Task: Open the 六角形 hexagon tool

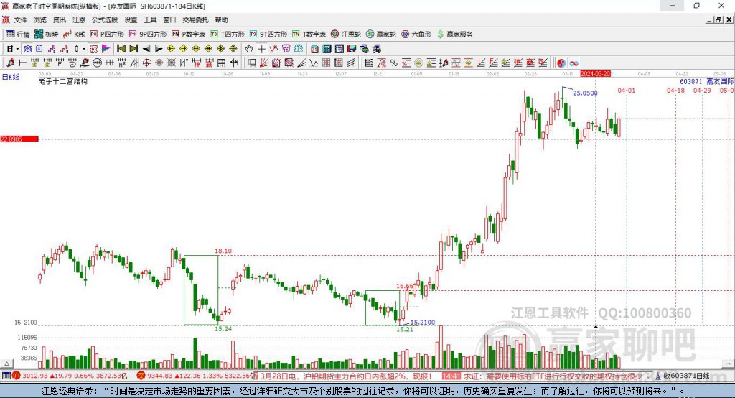Action: (416, 34)
